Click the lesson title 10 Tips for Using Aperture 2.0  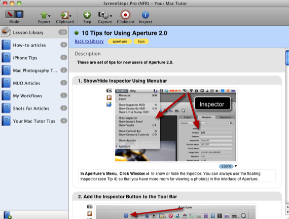(124, 33)
